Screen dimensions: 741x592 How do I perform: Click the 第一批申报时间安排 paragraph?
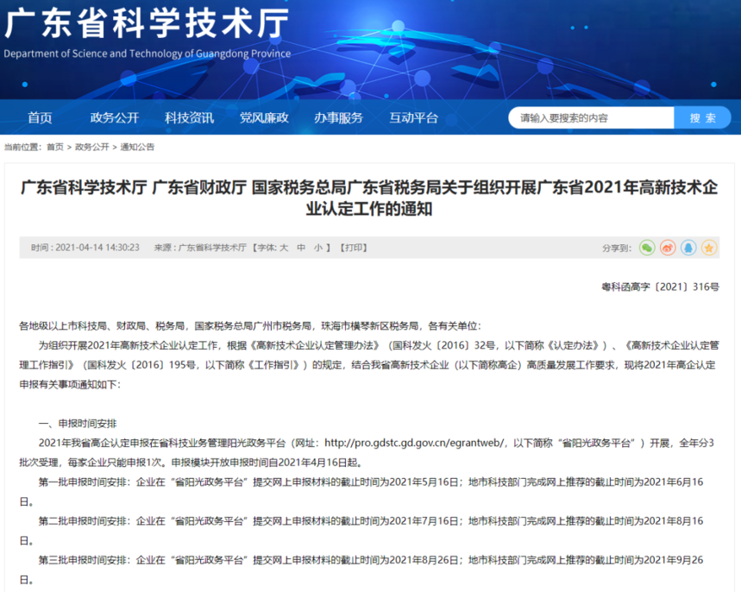pos(361,492)
